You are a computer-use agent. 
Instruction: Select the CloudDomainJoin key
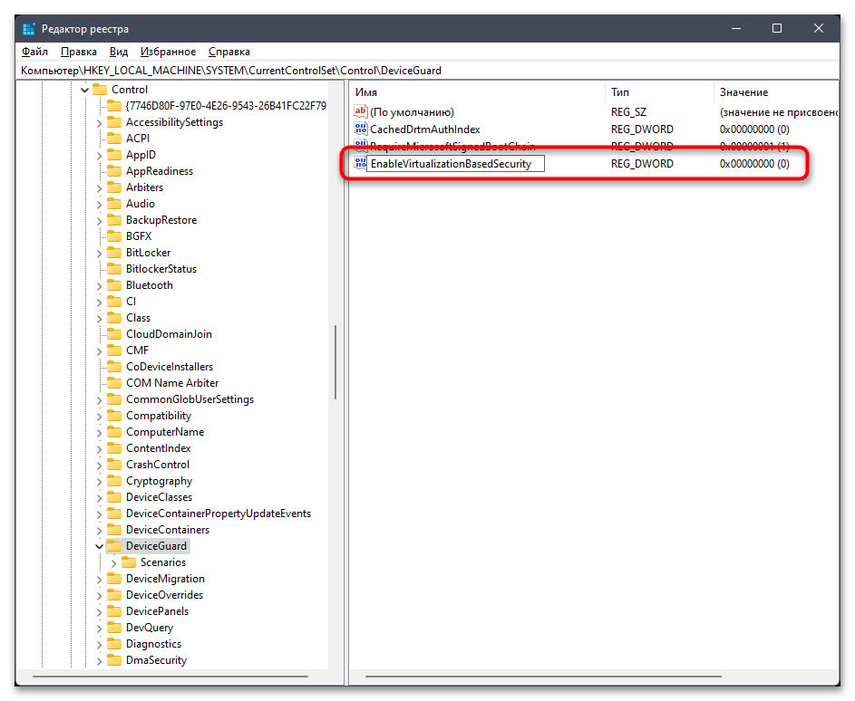(x=169, y=334)
